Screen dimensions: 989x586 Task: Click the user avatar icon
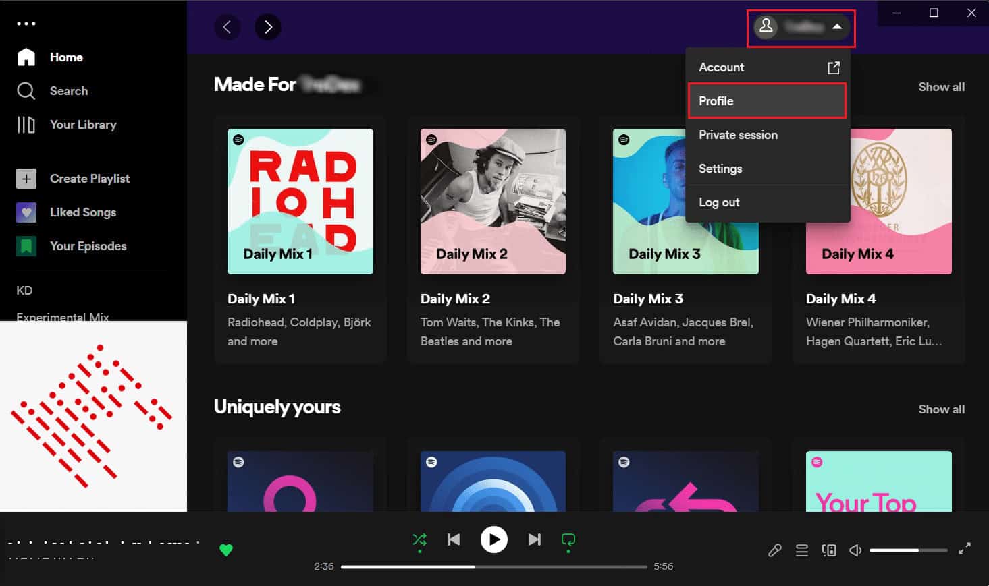(x=766, y=26)
